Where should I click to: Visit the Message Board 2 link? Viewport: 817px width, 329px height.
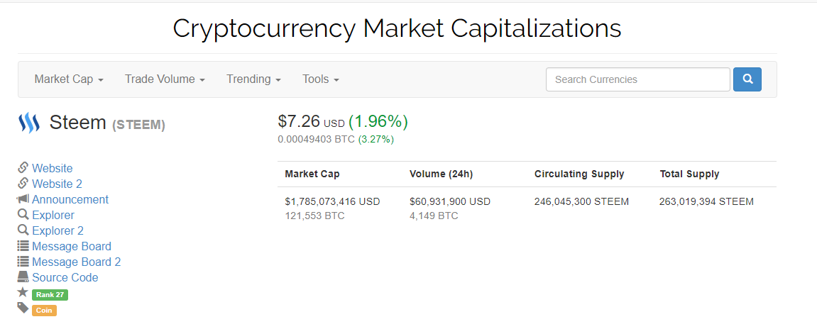pos(76,262)
